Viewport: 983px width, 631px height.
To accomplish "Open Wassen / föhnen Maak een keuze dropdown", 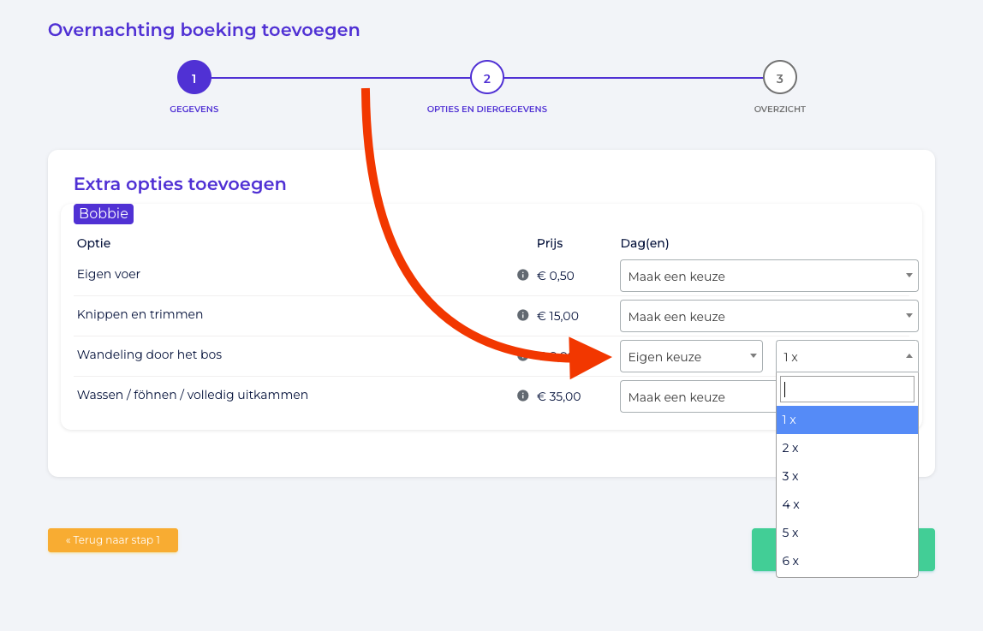I will [698, 396].
